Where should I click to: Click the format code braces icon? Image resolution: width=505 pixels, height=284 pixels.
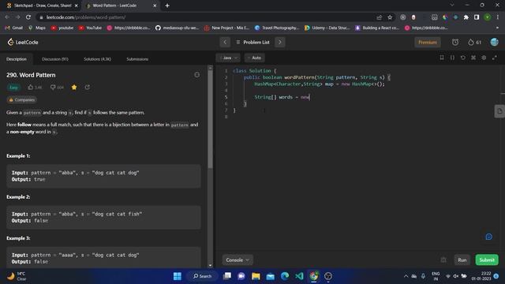452,58
